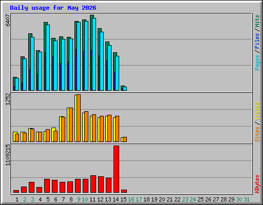Select day 11 on the x-axis

pyautogui.click(x=92, y=199)
